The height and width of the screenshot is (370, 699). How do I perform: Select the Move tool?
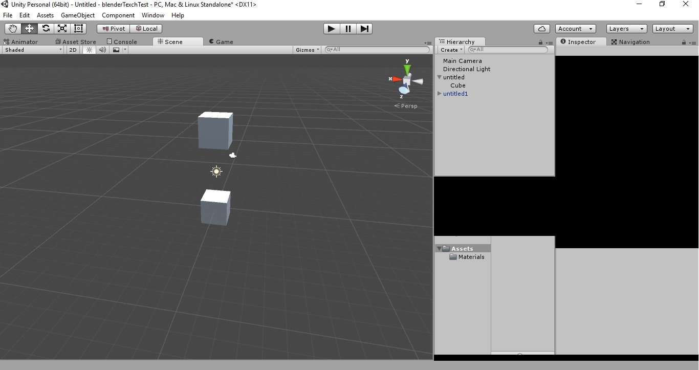[x=29, y=29]
